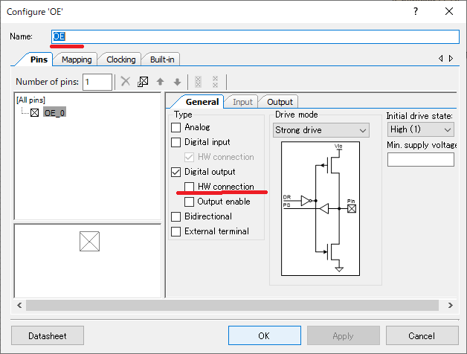467x354 pixels.
Task: Click the group pins toolbar icon
Action: pyautogui.click(x=198, y=81)
